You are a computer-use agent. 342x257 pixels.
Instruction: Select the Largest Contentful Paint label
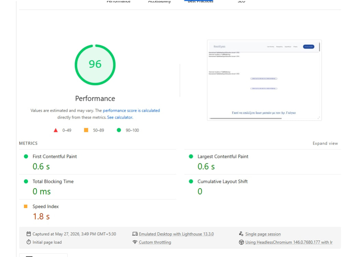click(223, 157)
